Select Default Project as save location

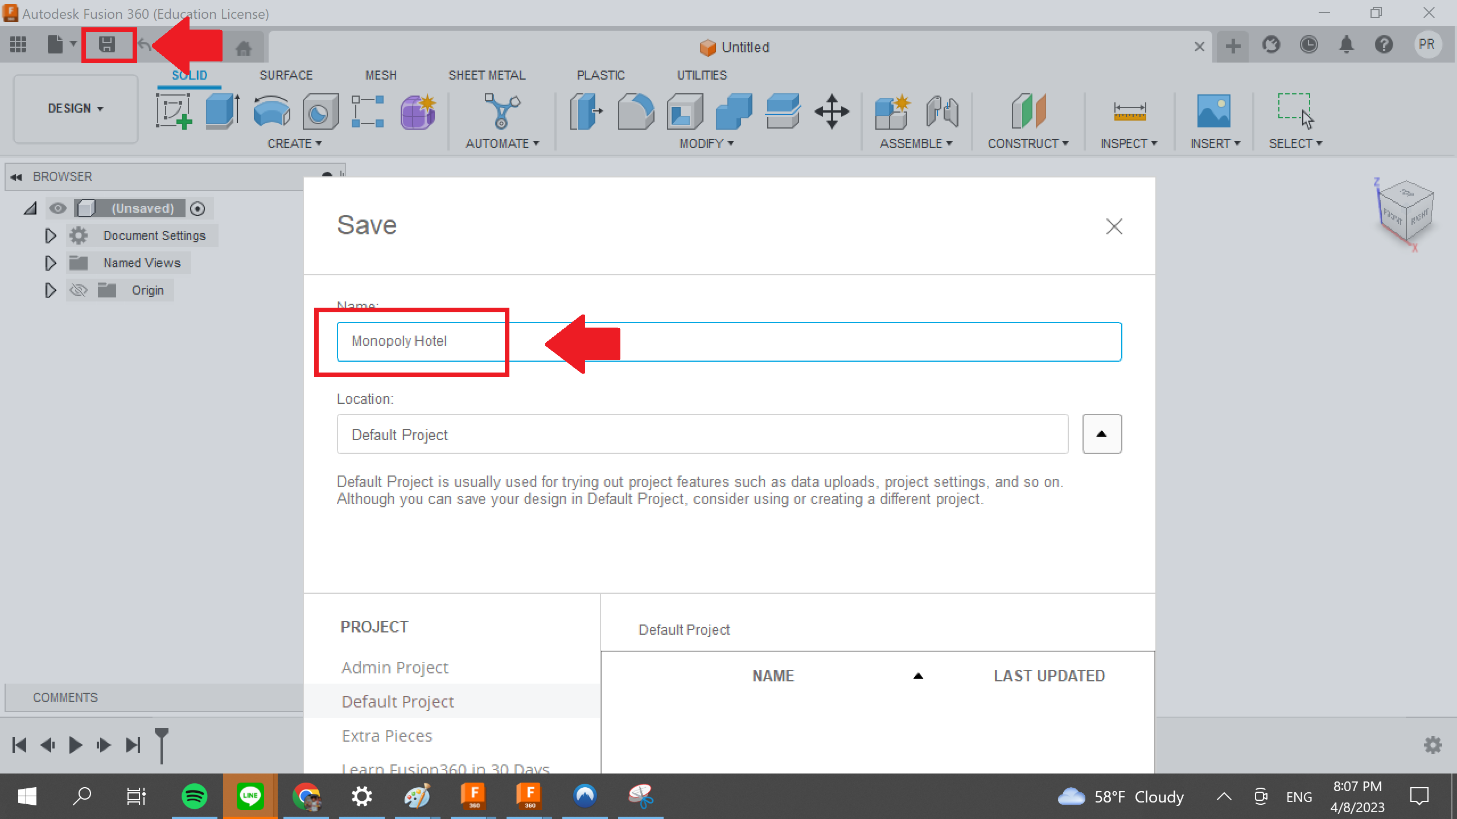click(x=397, y=701)
